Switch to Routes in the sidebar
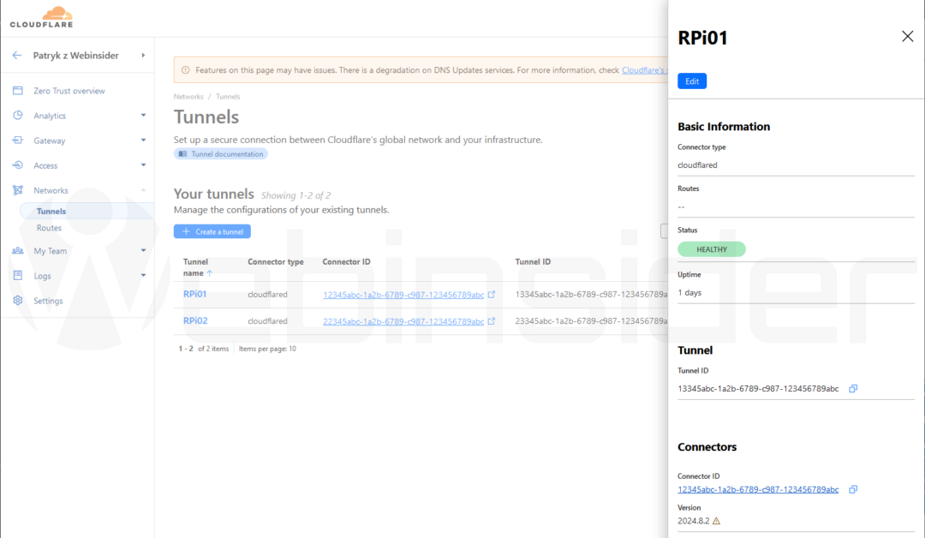 click(48, 228)
